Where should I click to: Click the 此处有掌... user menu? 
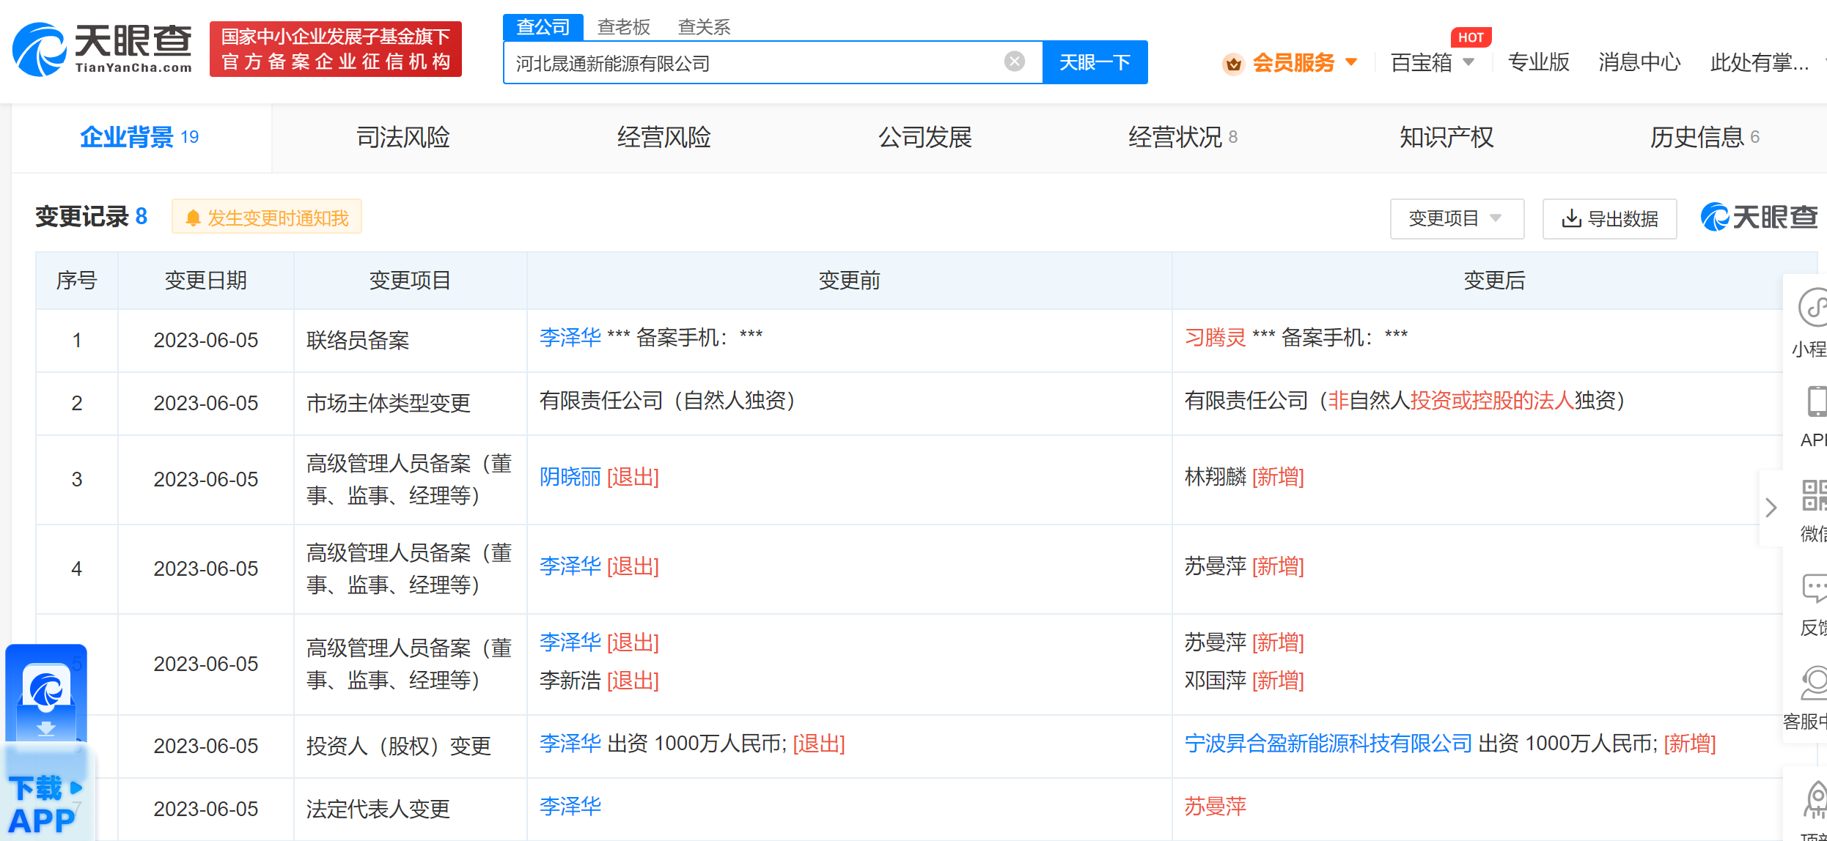tap(1760, 62)
